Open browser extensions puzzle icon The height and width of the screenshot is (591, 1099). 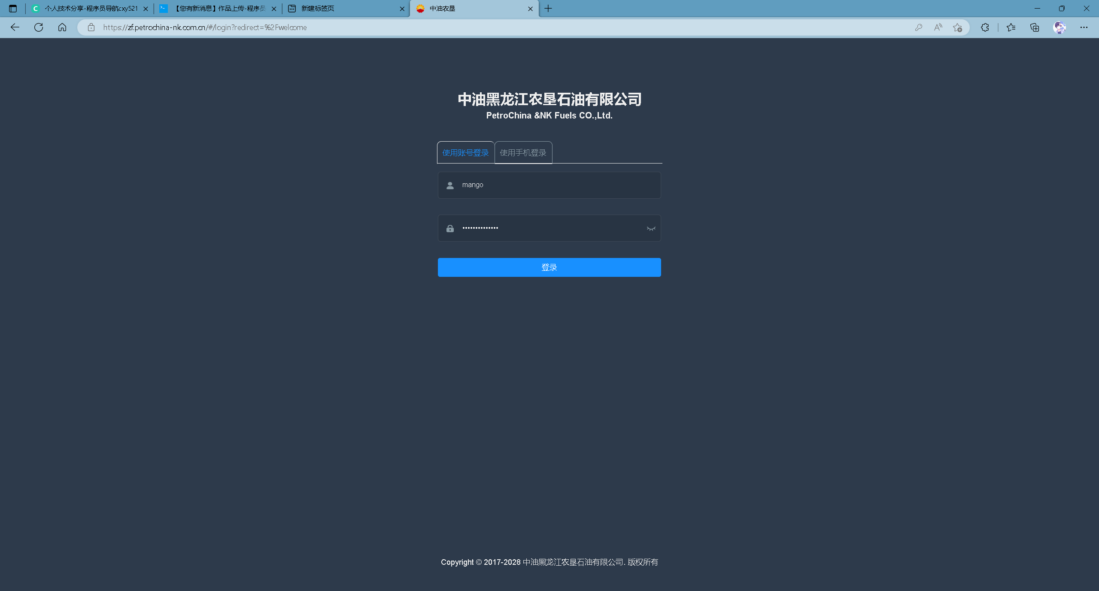point(985,27)
